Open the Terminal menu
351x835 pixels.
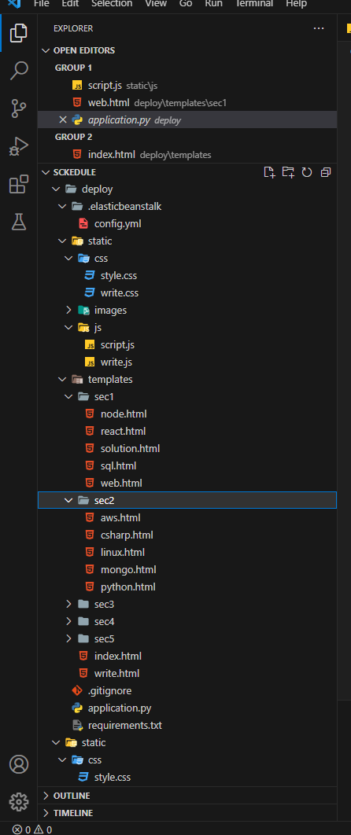tap(255, 4)
